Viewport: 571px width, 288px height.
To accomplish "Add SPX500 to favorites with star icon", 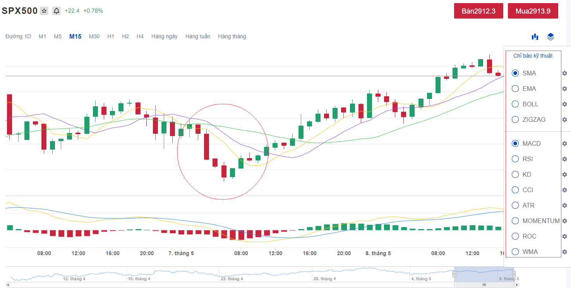I will point(44,11).
